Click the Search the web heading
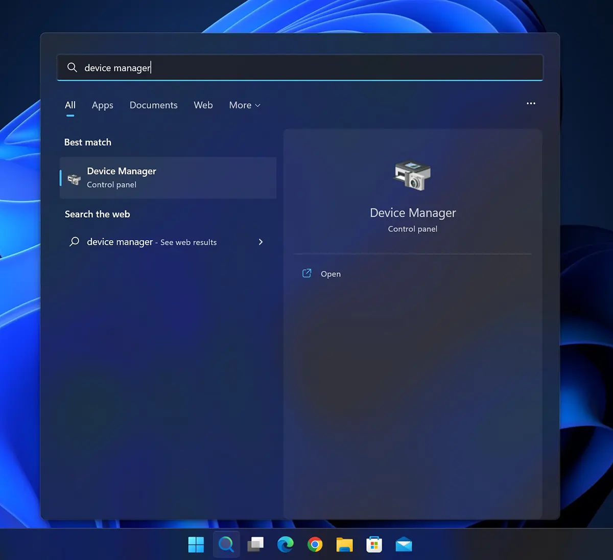Viewport: 613px width, 560px height. pyautogui.click(x=98, y=215)
